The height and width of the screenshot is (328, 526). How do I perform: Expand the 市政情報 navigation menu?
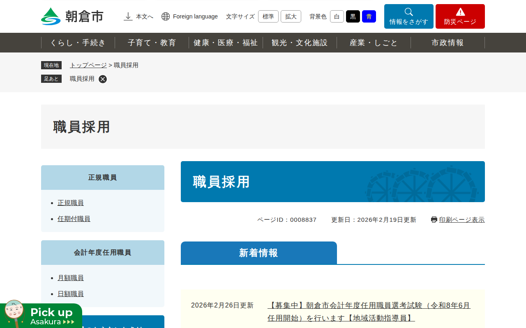pos(448,43)
